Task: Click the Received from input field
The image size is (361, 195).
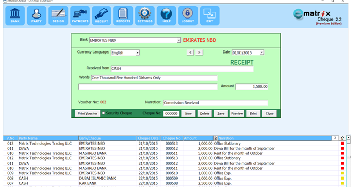Action: pos(182,68)
